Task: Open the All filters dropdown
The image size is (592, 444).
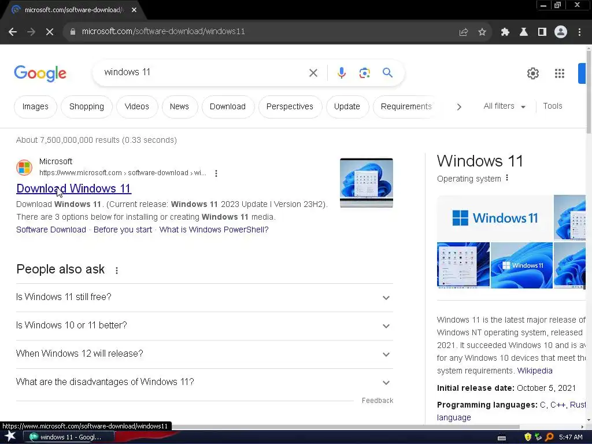Action: pos(504,106)
